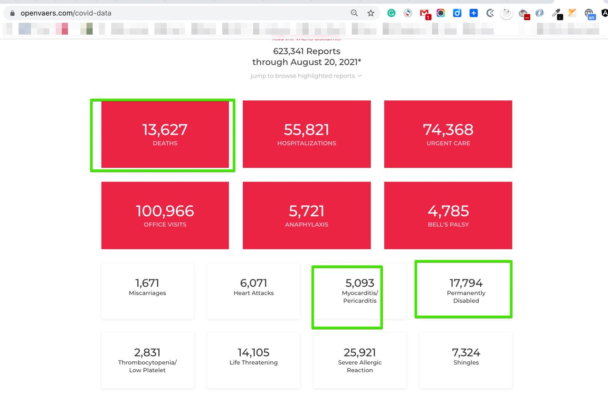Open the 13,627 Deaths tile
Screen dimensions: 608x396
coord(165,134)
